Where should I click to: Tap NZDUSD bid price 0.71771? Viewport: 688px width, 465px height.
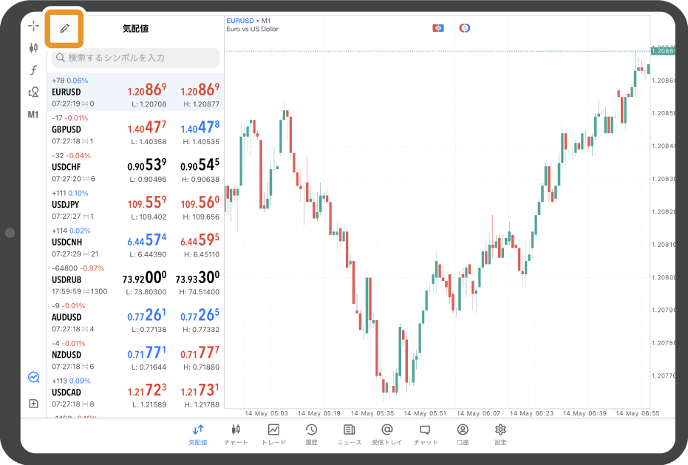(x=147, y=353)
